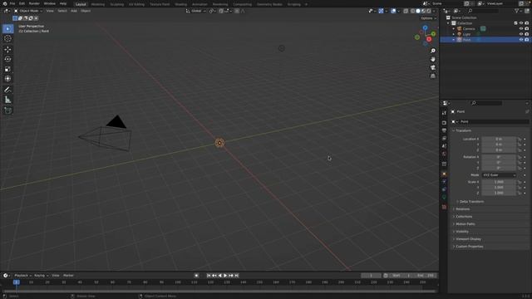Expand the Motion Paths panel
532x299 pixels.
[465, 224]
